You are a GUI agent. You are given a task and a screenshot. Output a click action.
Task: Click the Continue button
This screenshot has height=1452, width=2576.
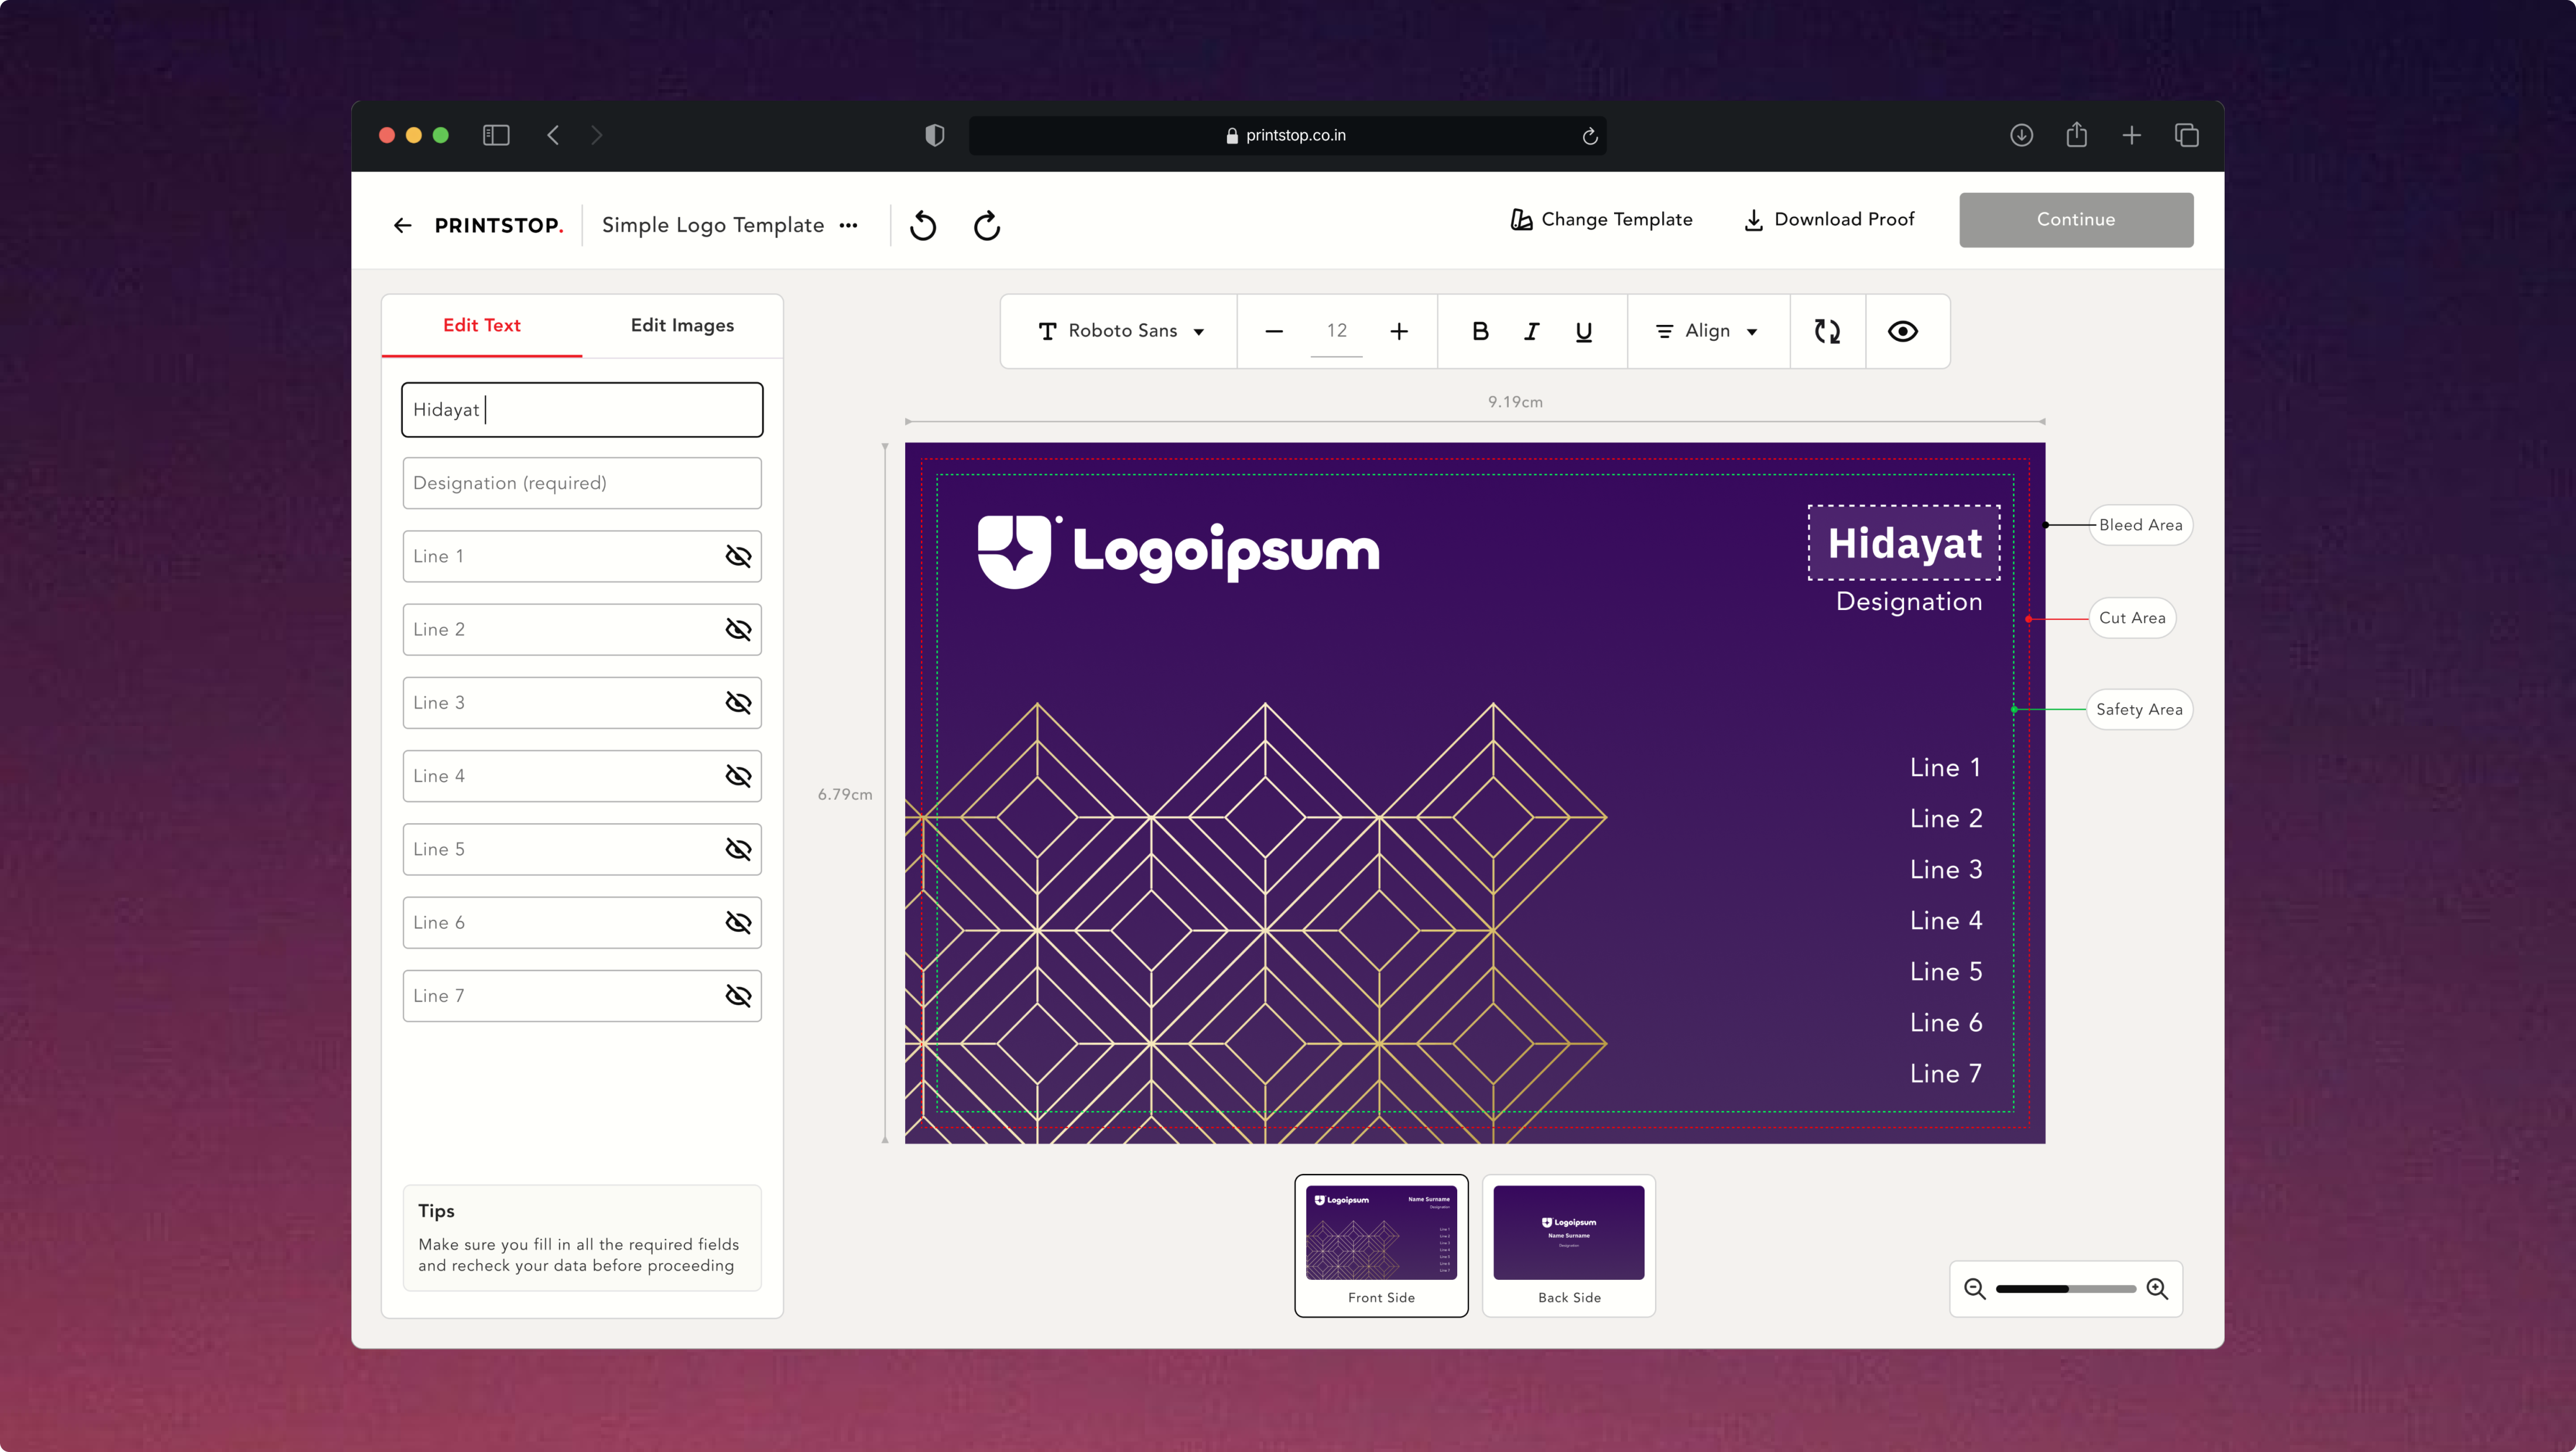pyautogui.click(x=2076, y=220)
